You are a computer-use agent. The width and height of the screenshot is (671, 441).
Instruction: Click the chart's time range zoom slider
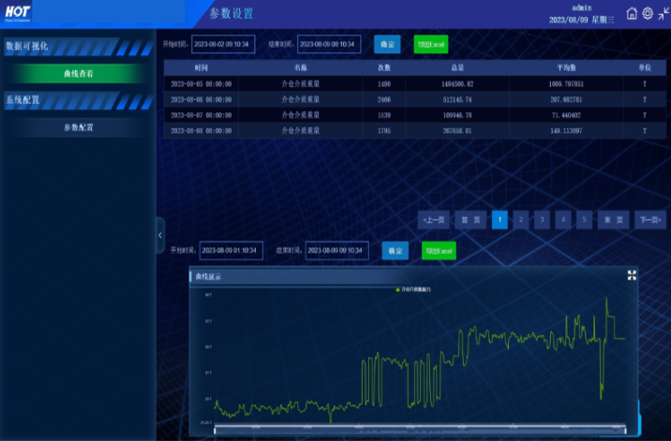tap(420, 428)
